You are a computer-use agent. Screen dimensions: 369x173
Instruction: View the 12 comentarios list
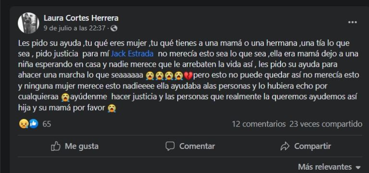click(x=258, y=124)
